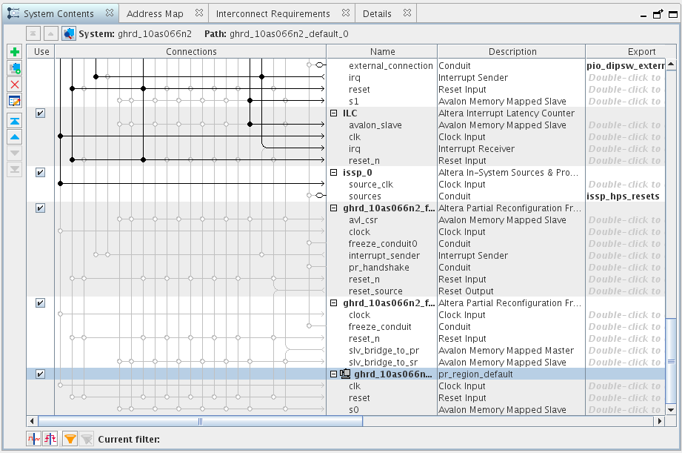Collapse the issp_0 component node
Viewport: 682px width, 453px height.
333,173
